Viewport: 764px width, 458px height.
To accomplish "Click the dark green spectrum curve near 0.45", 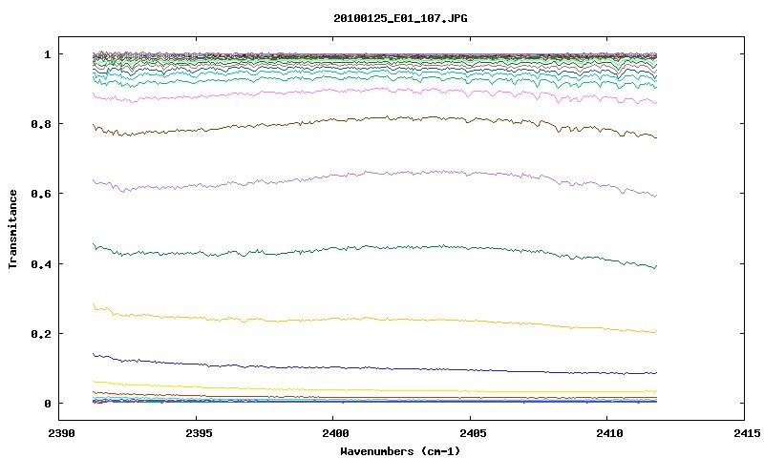I will (375, 248).
